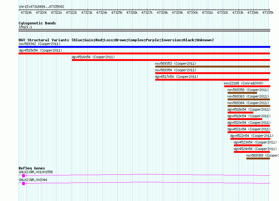Viewport: 279px width, 201px height.
Task: Click the chr15:47318484..47335082 coordinate label
Action: 41,7
